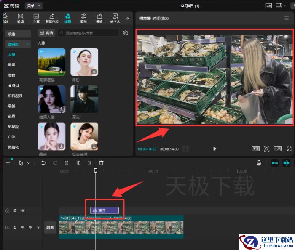This screenshot has height=250, width=295.
Task: Expand the layout dropdown arrow in title bar
Action: pos(285,6)
